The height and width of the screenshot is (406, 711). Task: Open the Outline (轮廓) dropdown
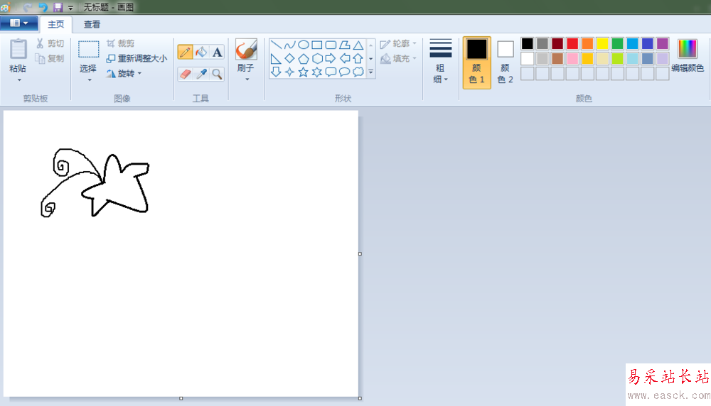[398, 43]
